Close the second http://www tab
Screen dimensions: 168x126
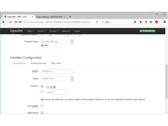tap(65, 17)
